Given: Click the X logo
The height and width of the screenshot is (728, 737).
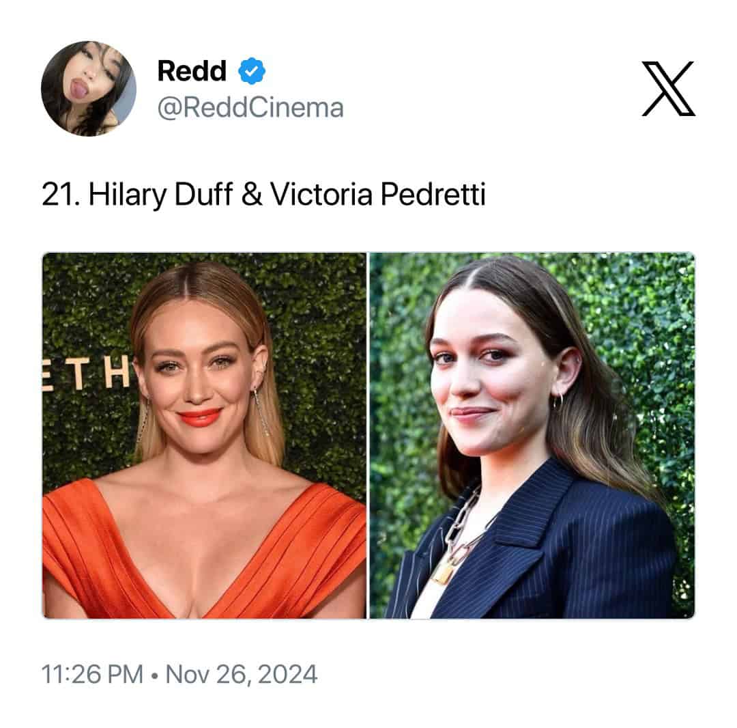Looking at the screenshot, I should (x=668, y=89).
